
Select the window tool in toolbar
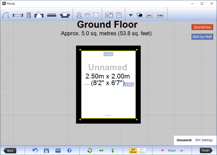coord(18,15)
